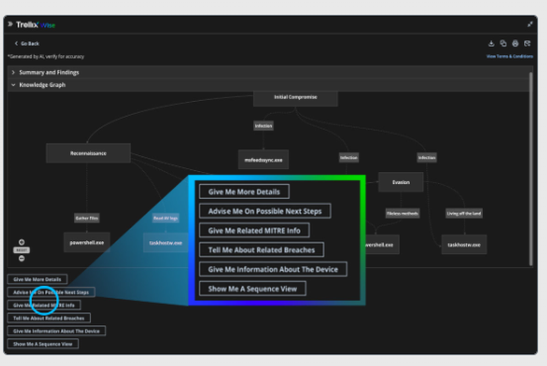547x366 pixels.
Task: Select Show Me A Sequence View
Action: tap(43, 344)
